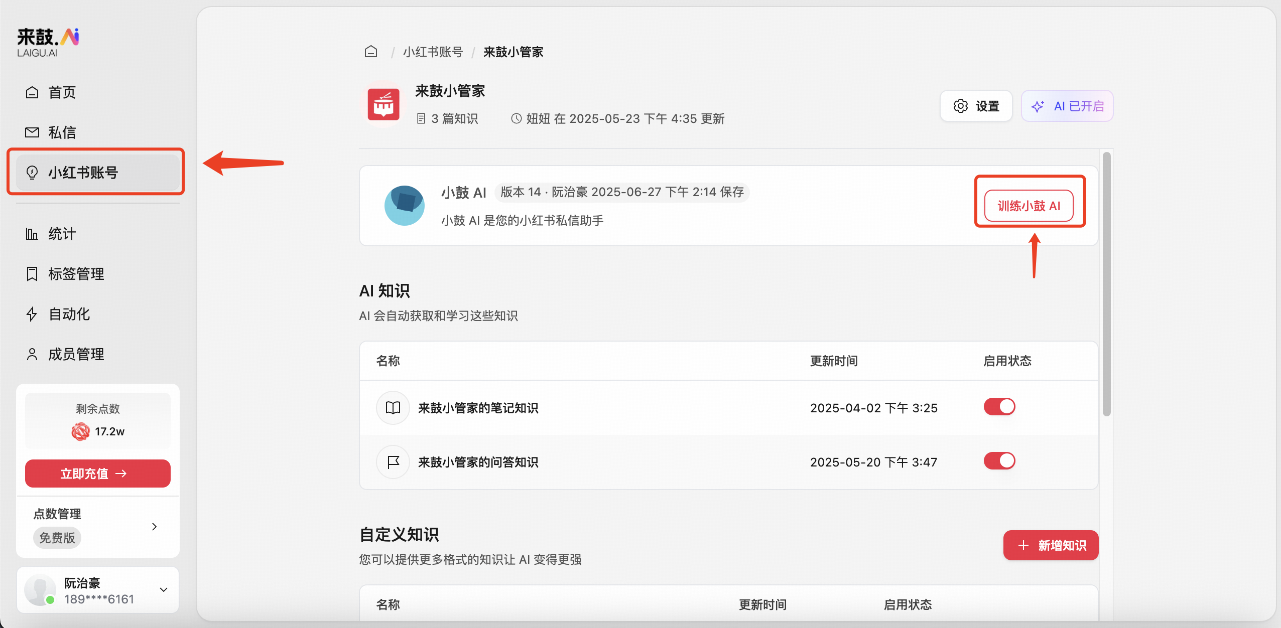The image size is (1281, 628).
Task: Select the 来鼓小管家 breadcrumb tab
Action: point(513,52)
